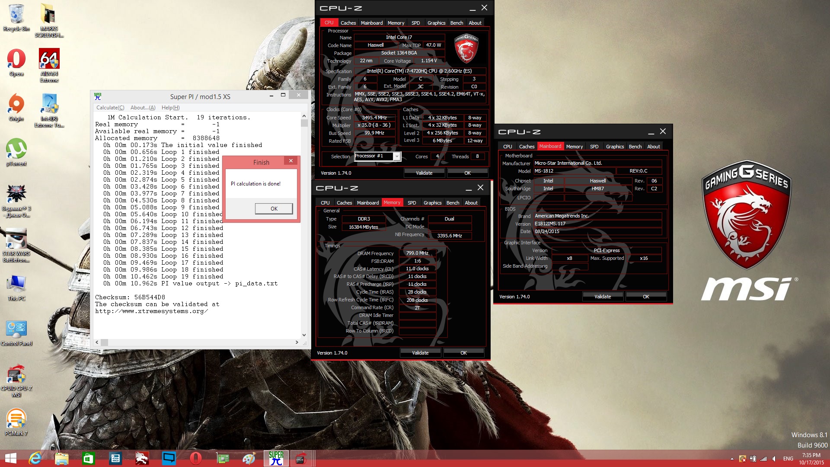Open the wireless signal tray icon
Viewport: 830px width, 467px height.
tap(763, 459)
